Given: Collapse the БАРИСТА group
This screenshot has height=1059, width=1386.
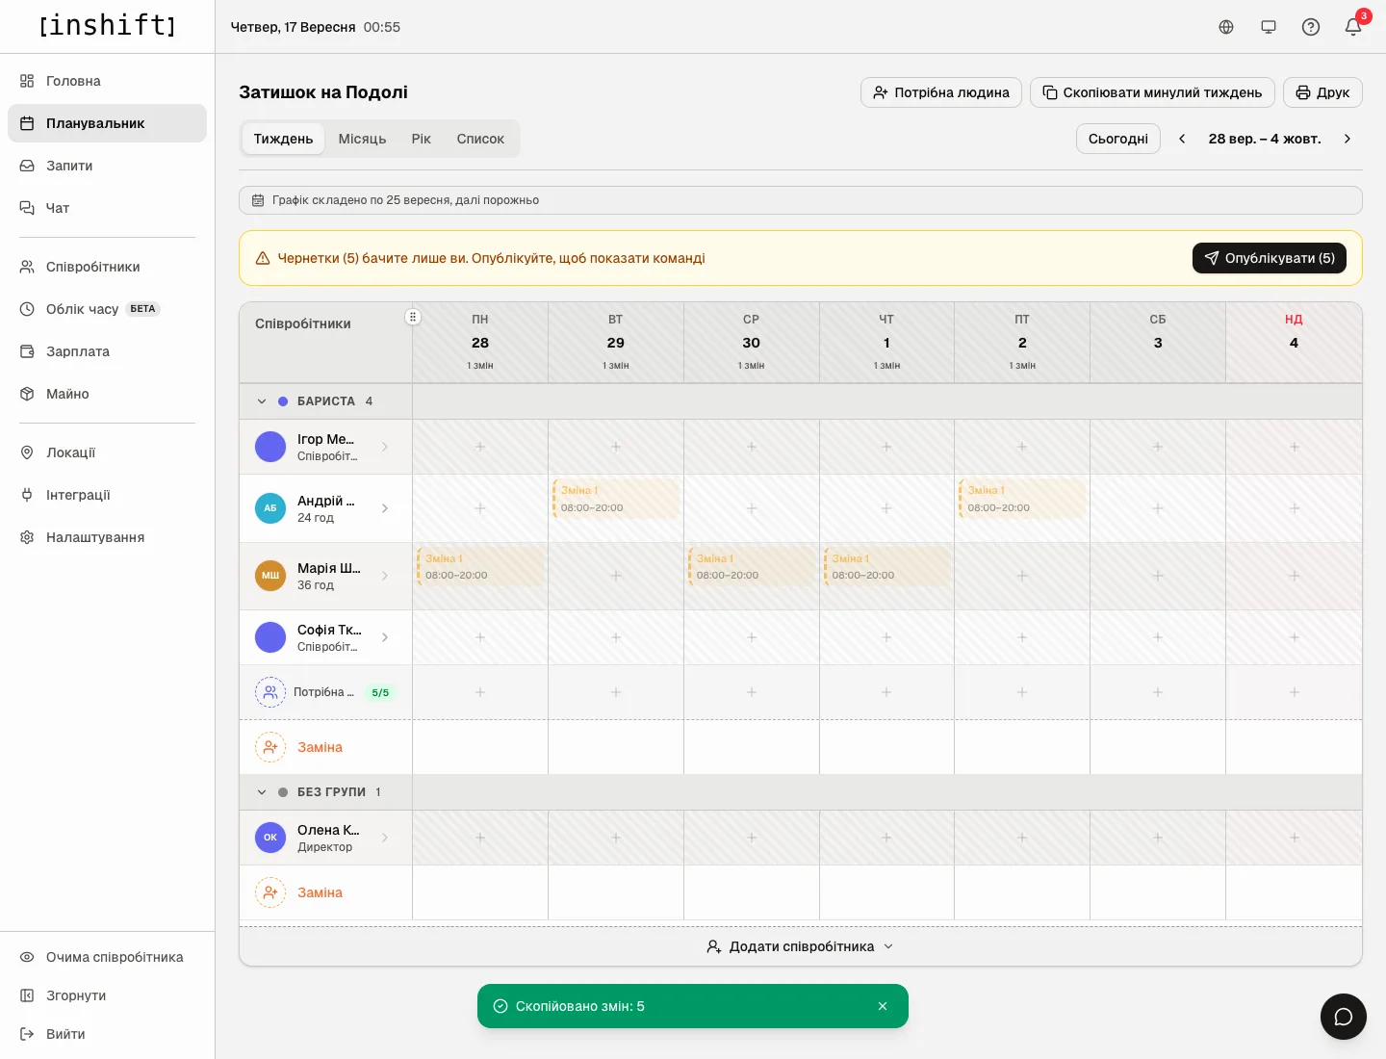Looking at the screenshot, I should pos(262,401).
